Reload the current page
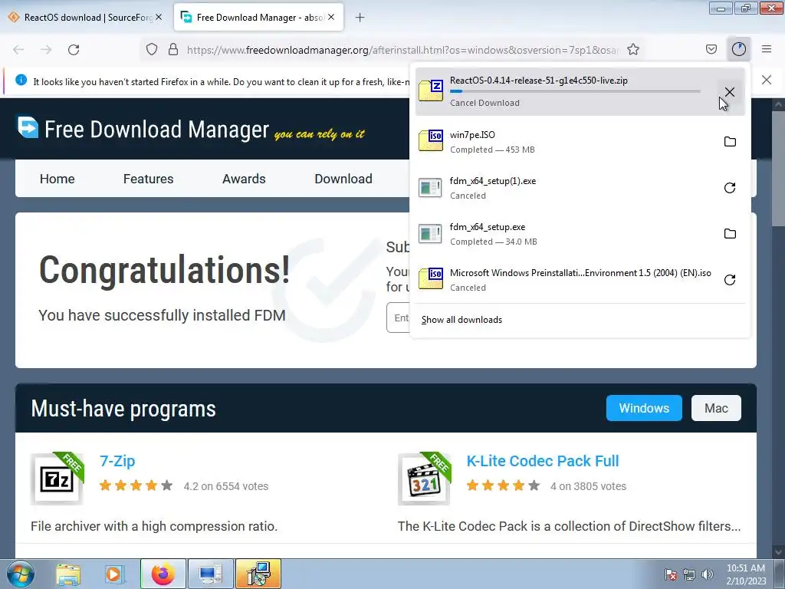Image resolution: width=785 pixels, height=589 pixels. tap(74, 50)
